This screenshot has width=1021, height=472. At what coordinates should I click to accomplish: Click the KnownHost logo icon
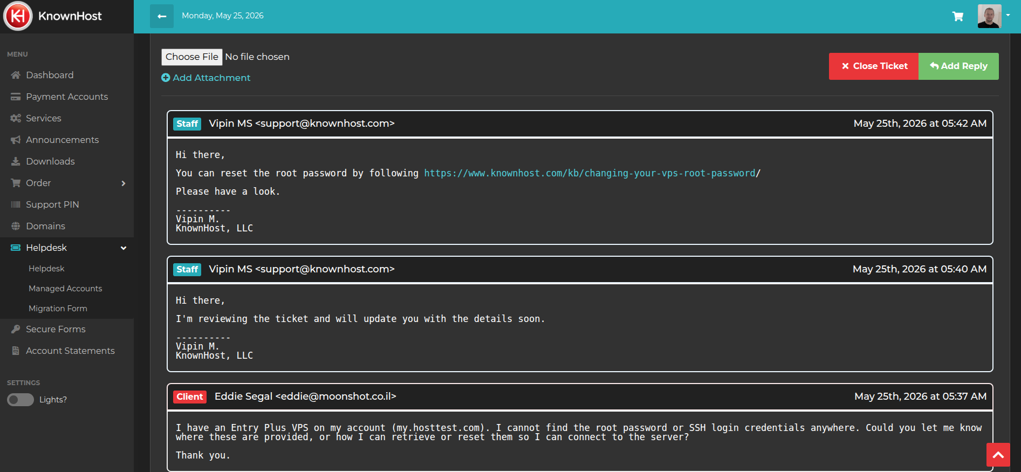click(x=18, y=16)
